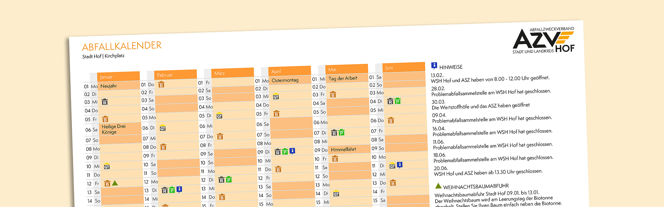Screen dimensions: 664x207
Task: Click the R bin icon on Februar 13 Di
Action: point(164,190)
